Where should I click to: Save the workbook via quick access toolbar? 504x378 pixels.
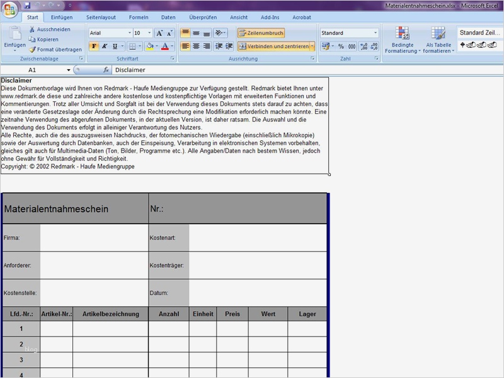point(27,6)
